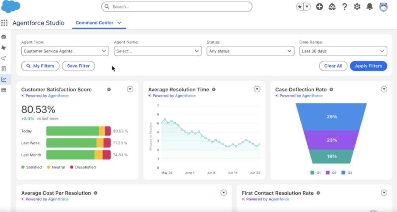Click the Q3 blue legend swatch
Image resolution: width=397 pixels, height=212 pixels.
[343, 173]
